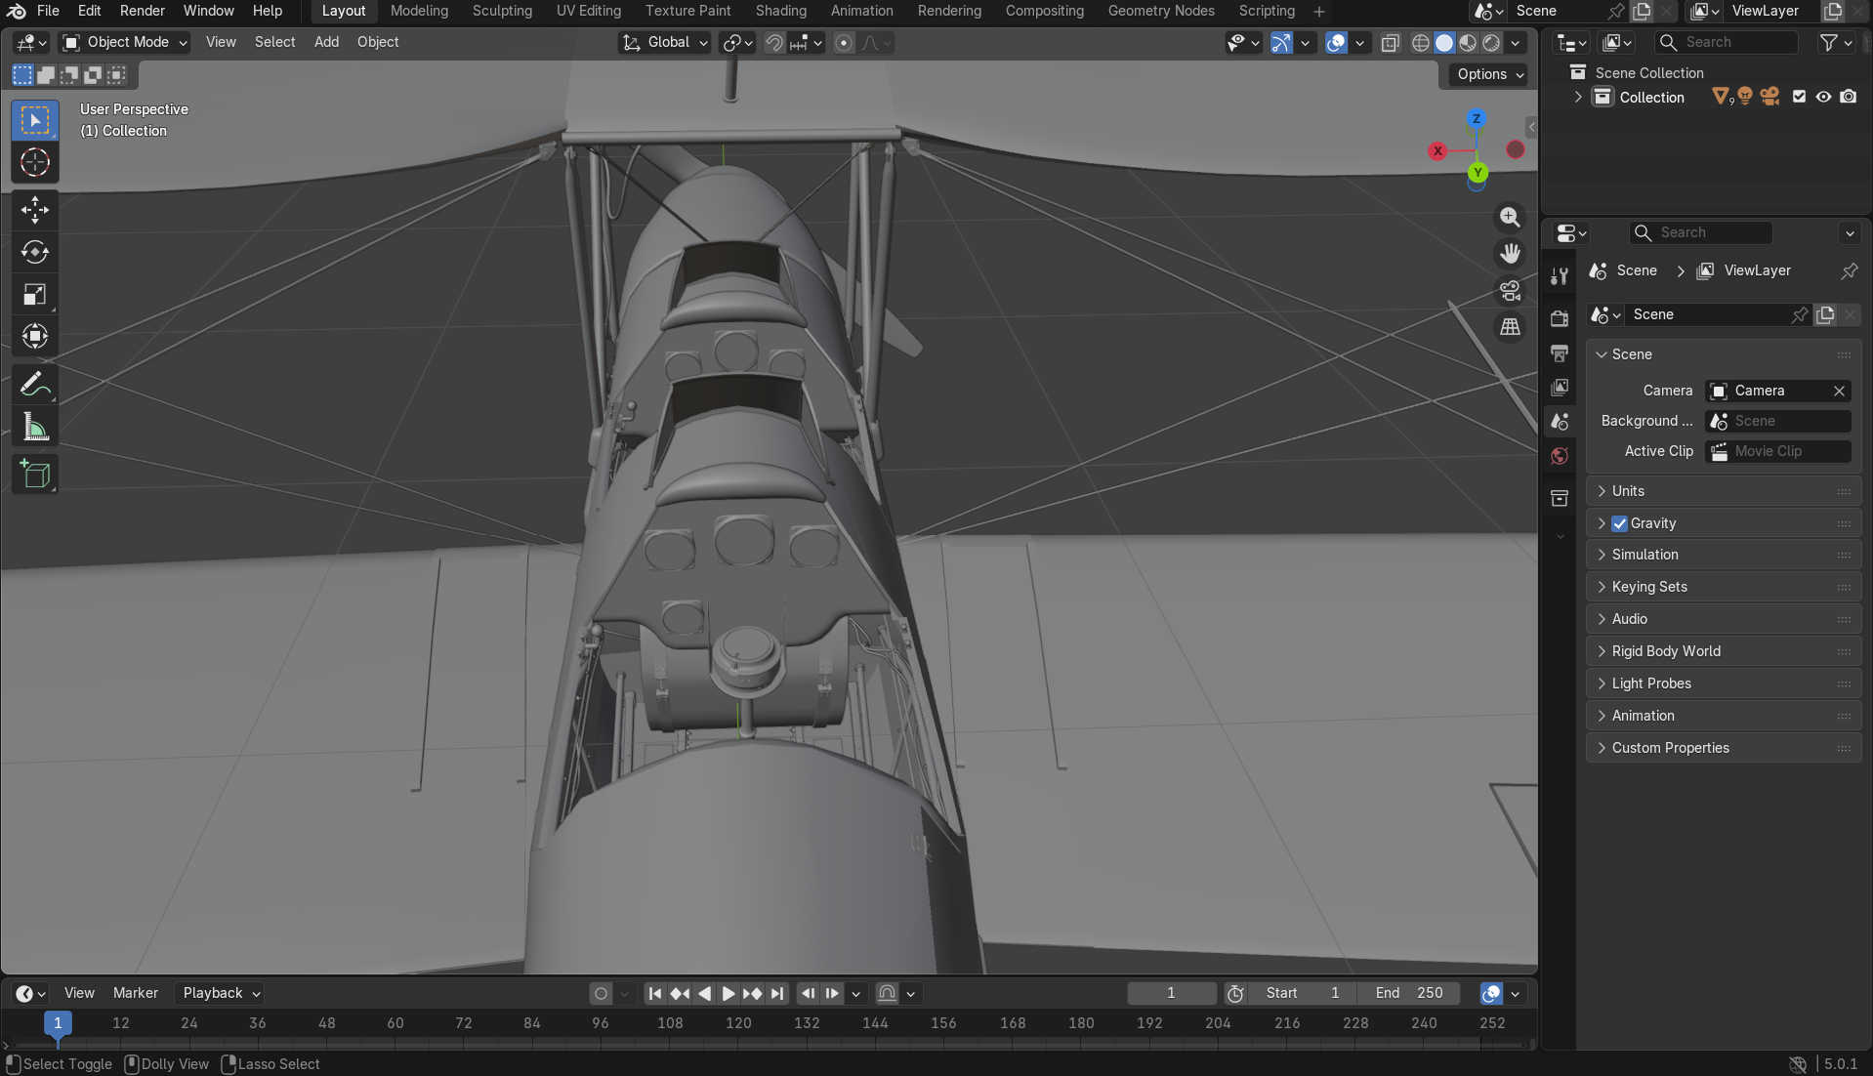This screenshot has width=1873, height=1076.
Task: Toggle proportional editing button
Action: 844,42
